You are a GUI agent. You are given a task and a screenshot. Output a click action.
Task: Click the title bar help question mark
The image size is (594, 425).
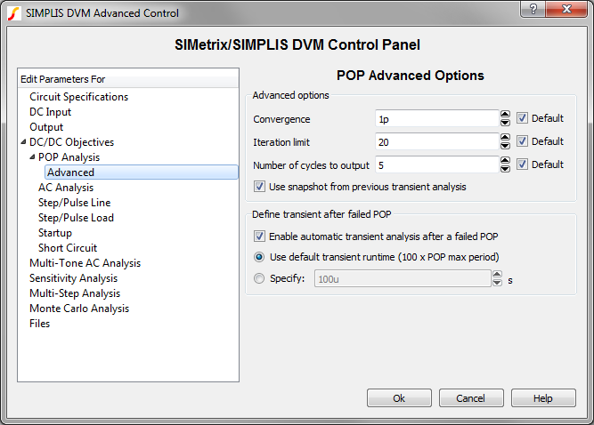click(x=533, y=11)
